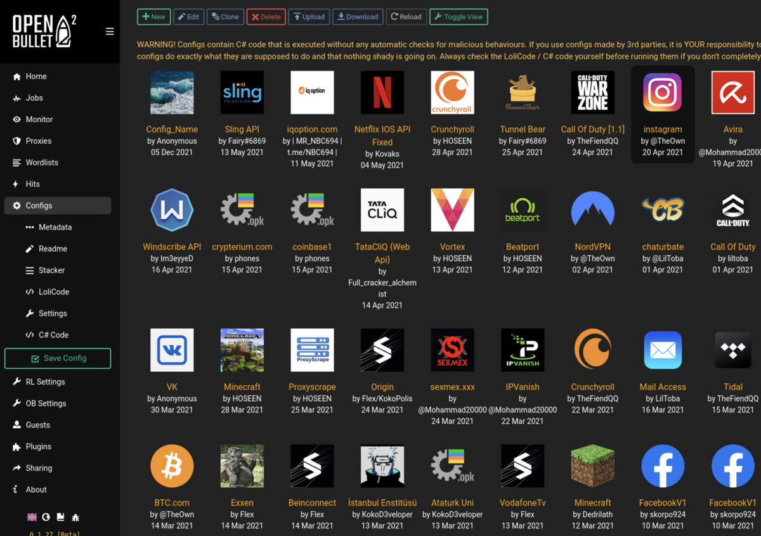
Task: Collapse the sidebar with the hamburger icon
Action: 110,31
